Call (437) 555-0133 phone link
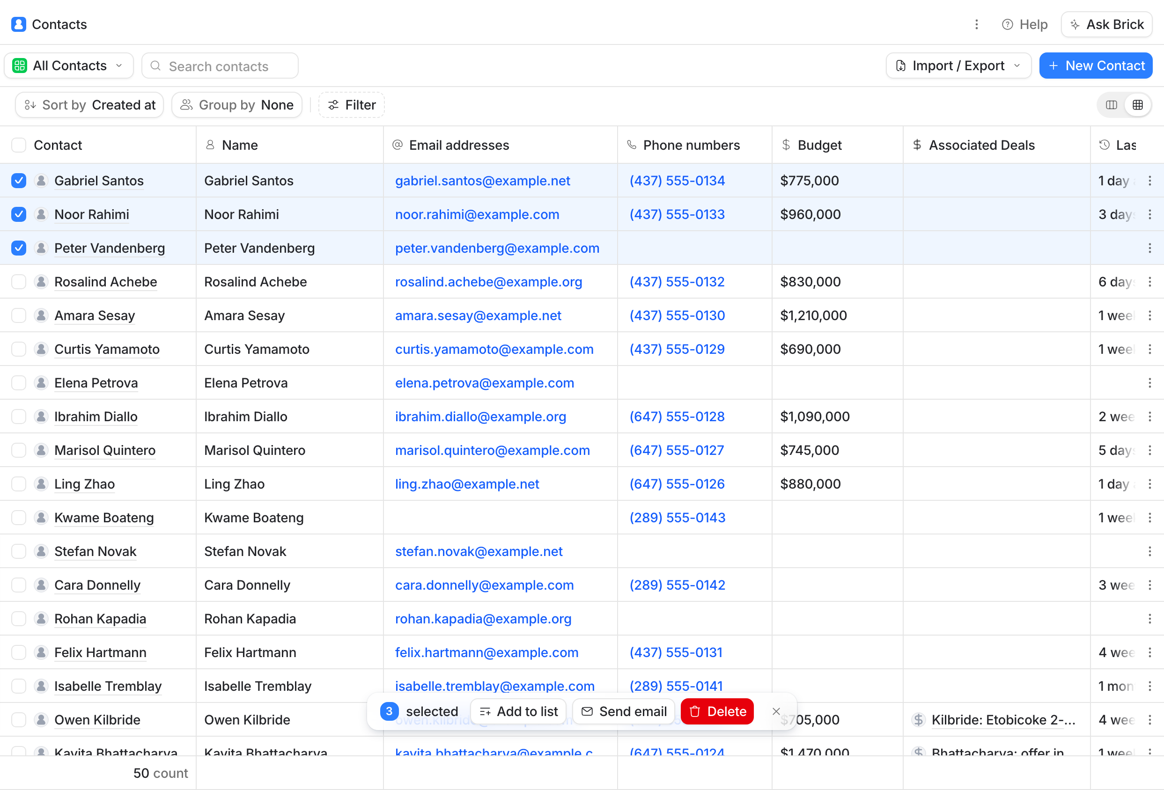 pyautogui.click(x=677, y=214)
